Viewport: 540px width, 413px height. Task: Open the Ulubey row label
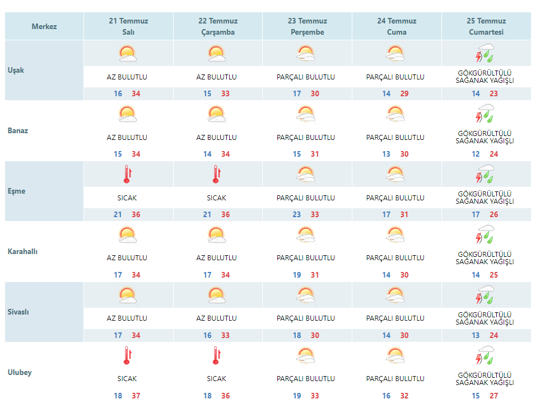pos(20,372)
